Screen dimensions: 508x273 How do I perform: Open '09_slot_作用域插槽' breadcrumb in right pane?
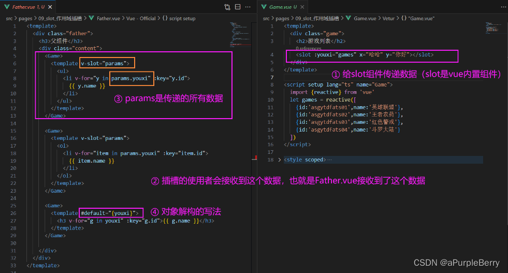[x=317, y=19]
